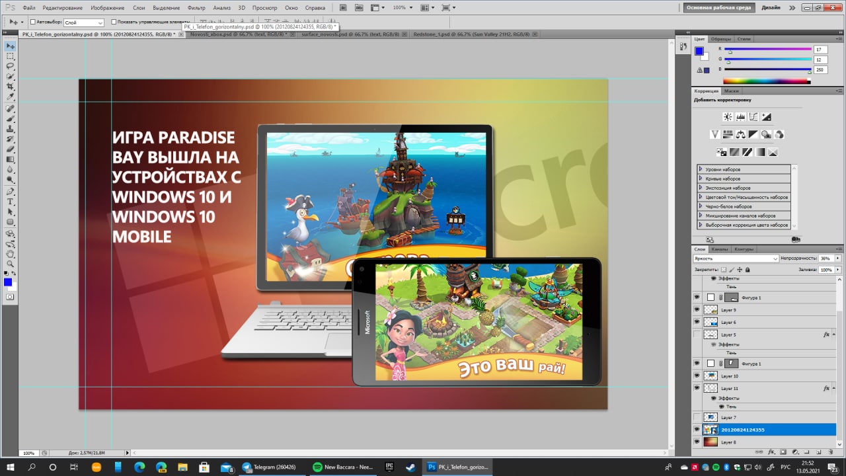Open the Auto-select 'Слой' dropdown

point(83,22)
